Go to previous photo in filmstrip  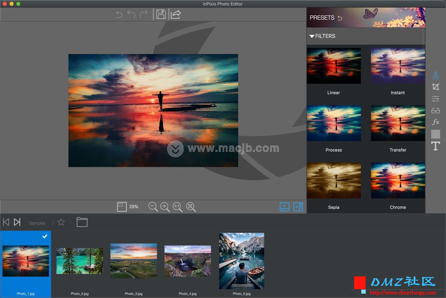pos(6,222)
